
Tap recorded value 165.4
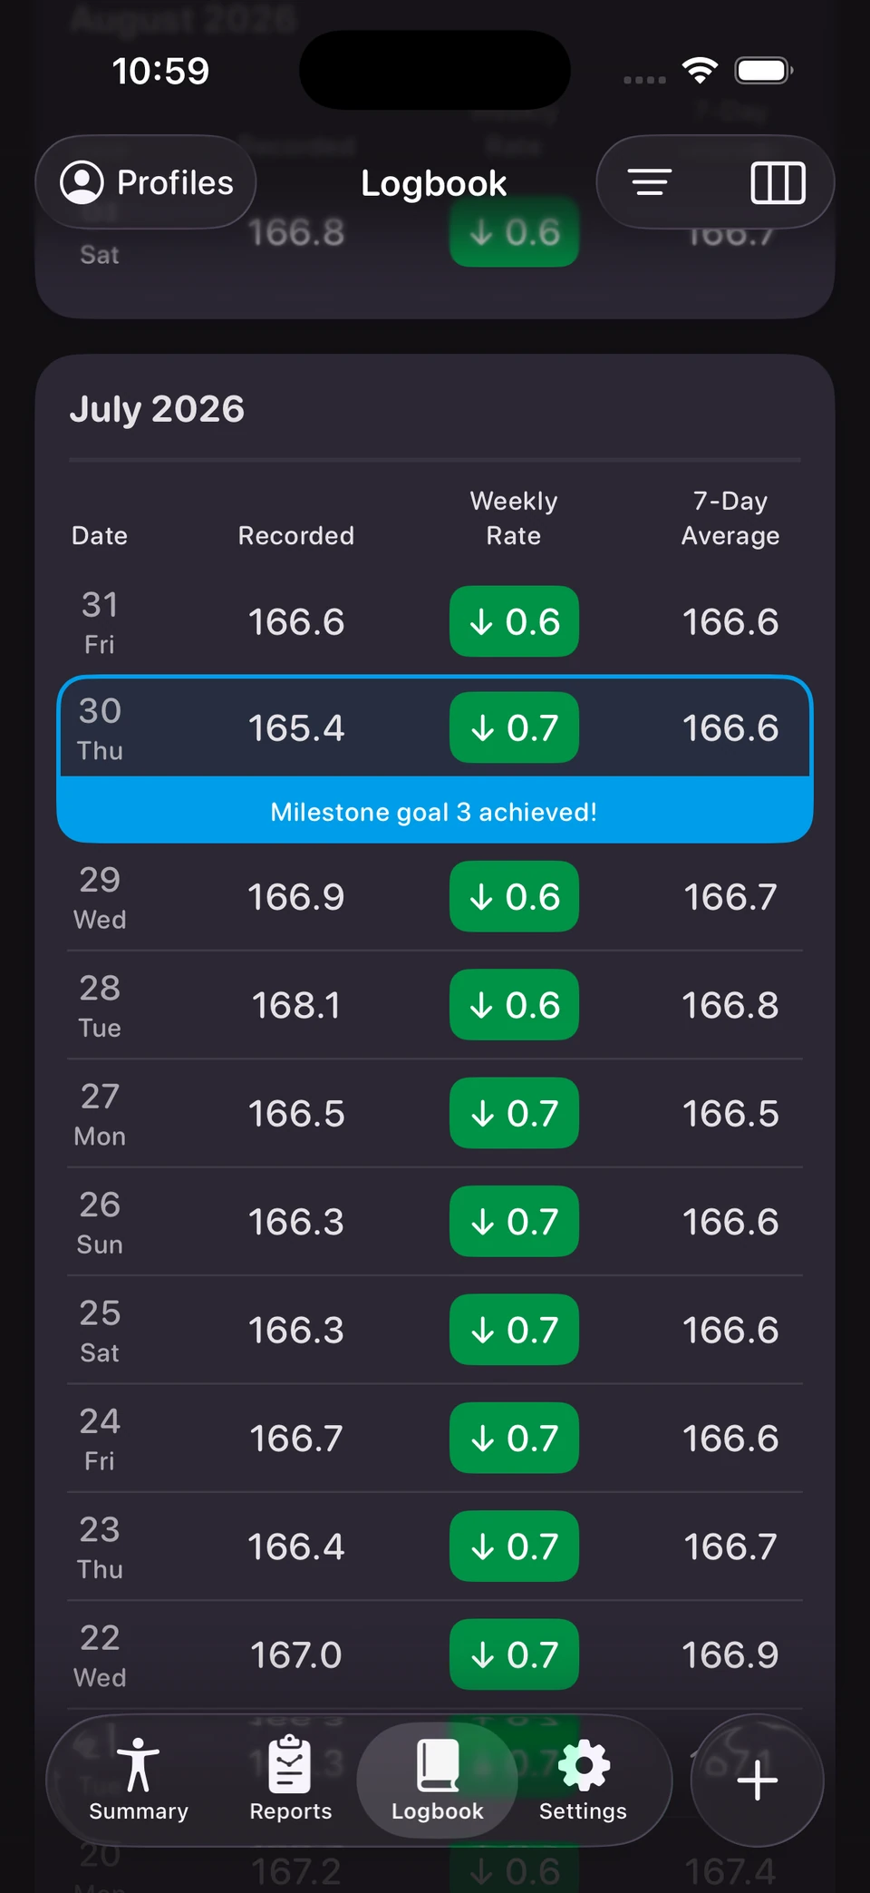[296, 727]
